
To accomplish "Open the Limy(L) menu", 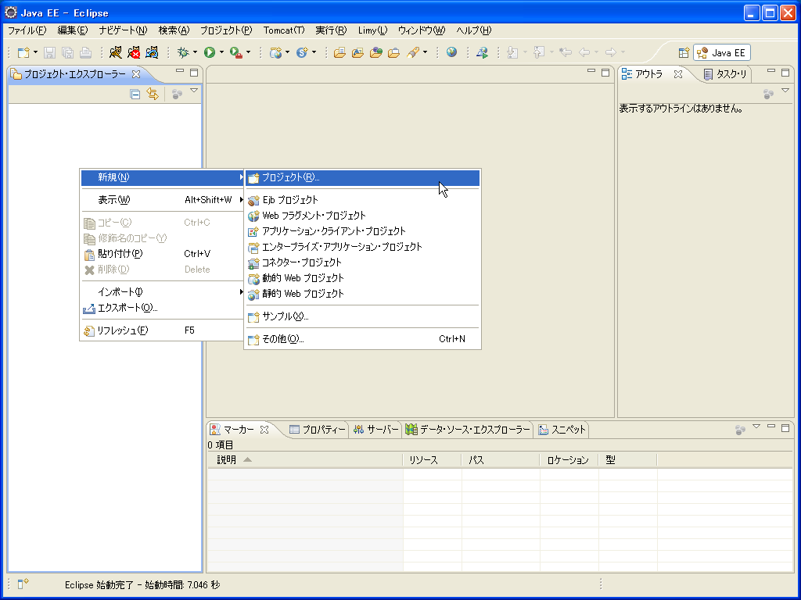I will pyautogui.click(x=372, y=30).
